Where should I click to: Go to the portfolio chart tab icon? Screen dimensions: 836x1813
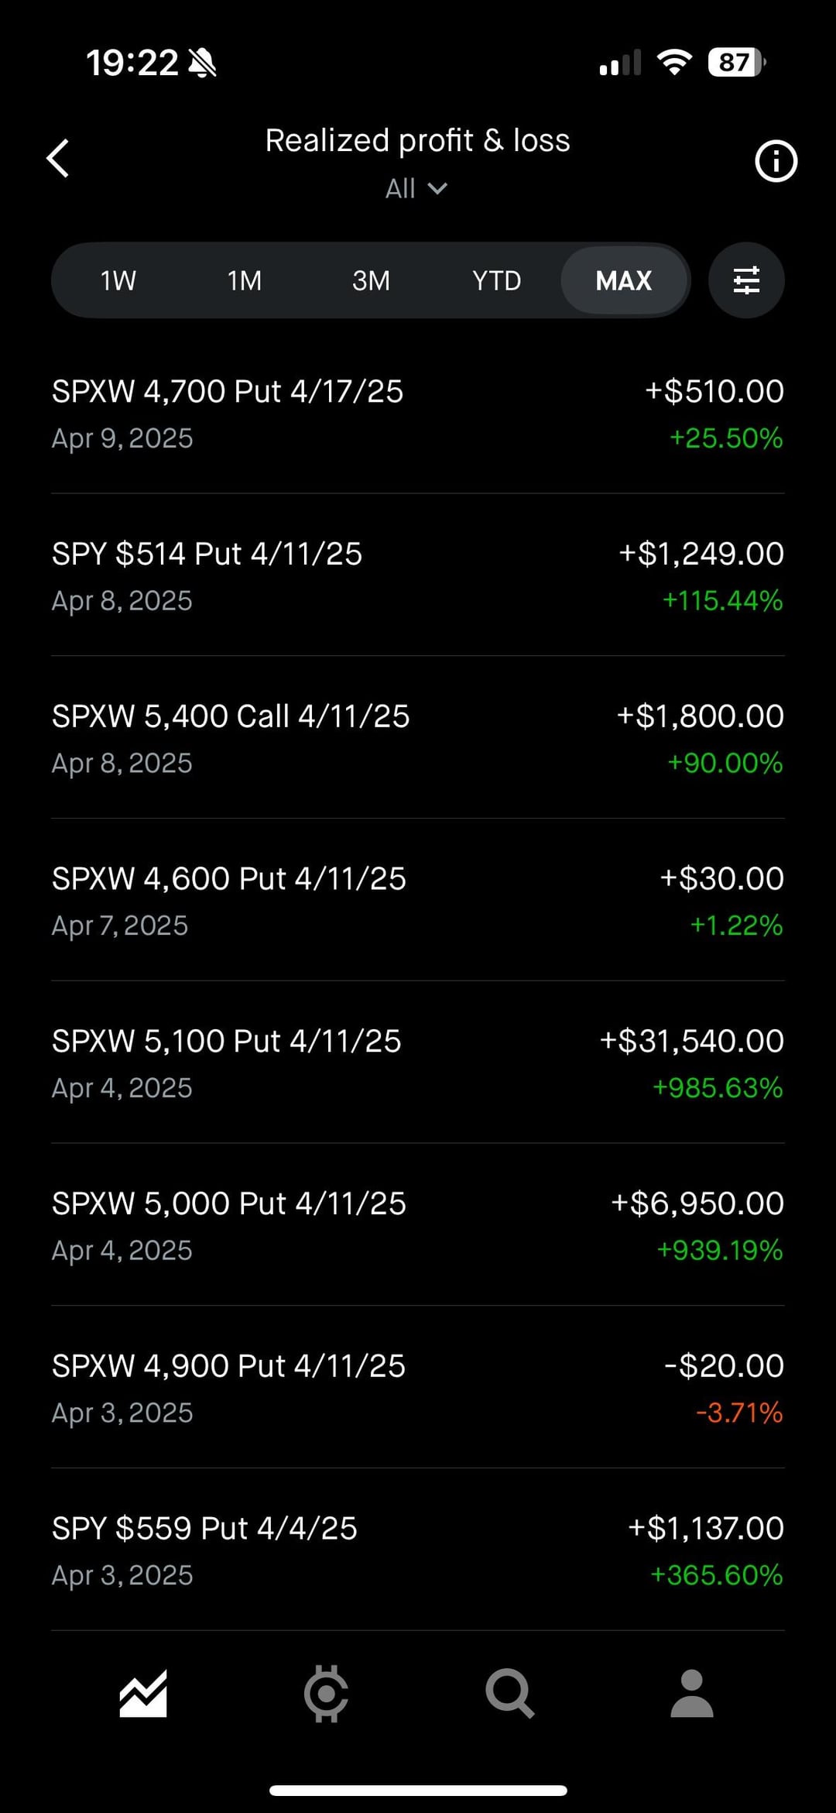pyautogui.click(x=143, y=1694)
